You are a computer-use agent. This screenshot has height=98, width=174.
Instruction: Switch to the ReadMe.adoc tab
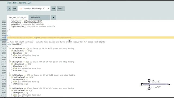[39, 17]
